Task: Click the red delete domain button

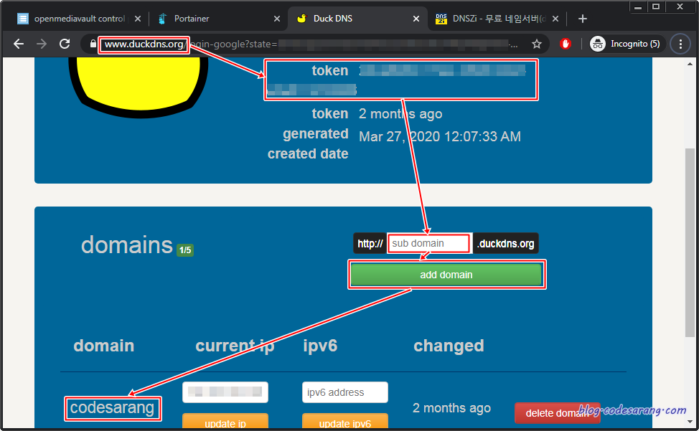Action: click(x=557, y=413)
